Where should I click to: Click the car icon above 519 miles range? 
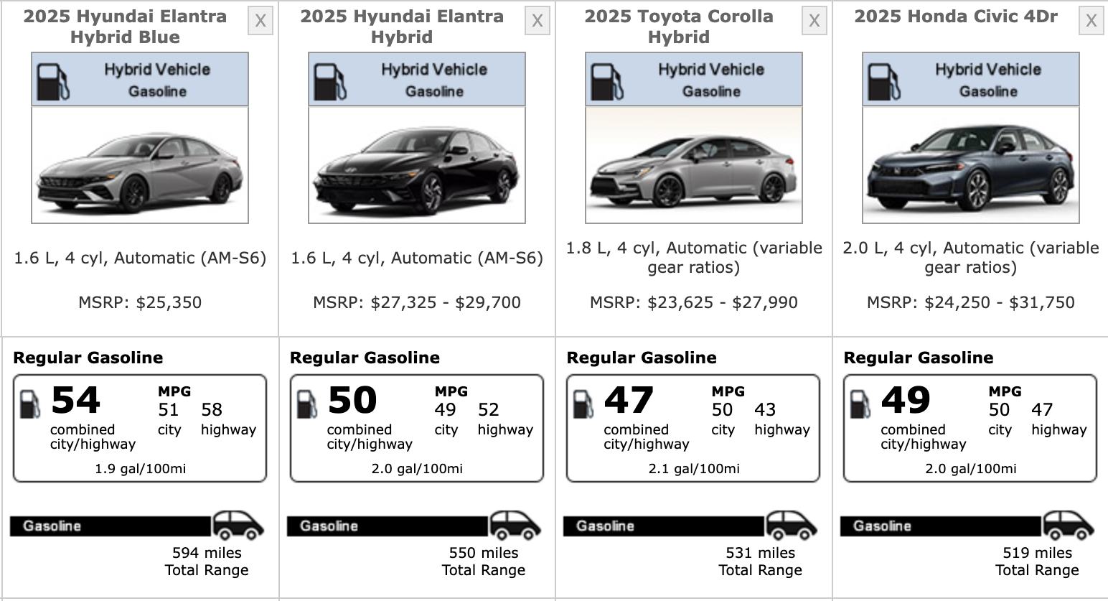pyautogui.click(x=1068, y=526)
